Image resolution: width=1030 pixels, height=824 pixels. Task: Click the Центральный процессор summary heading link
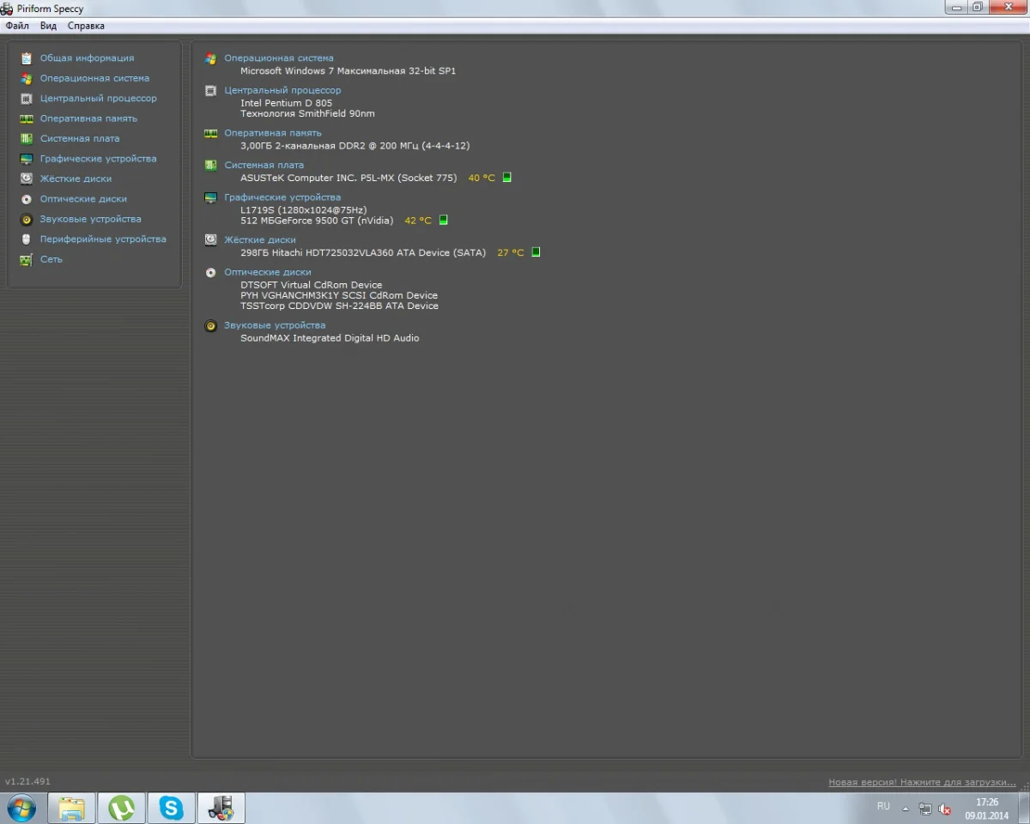[282, 90]
